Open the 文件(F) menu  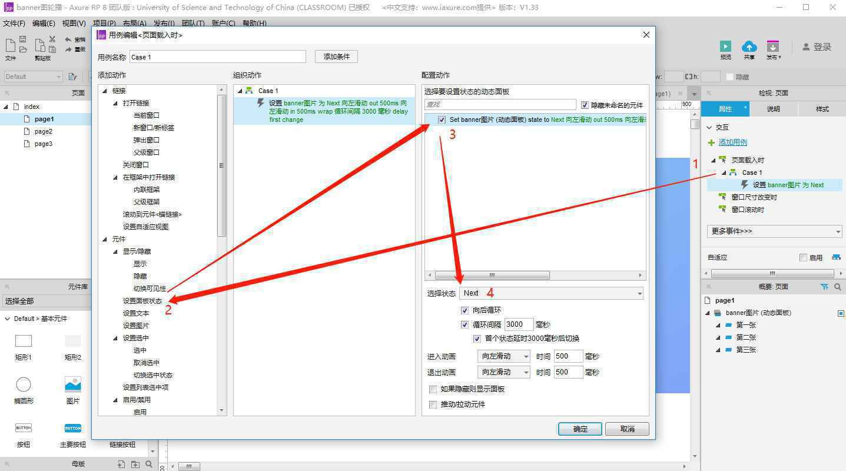point(14,24)
